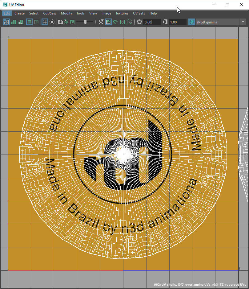
Task: Click the partial UV shell at right edge
Action: (x=244, y=155)
